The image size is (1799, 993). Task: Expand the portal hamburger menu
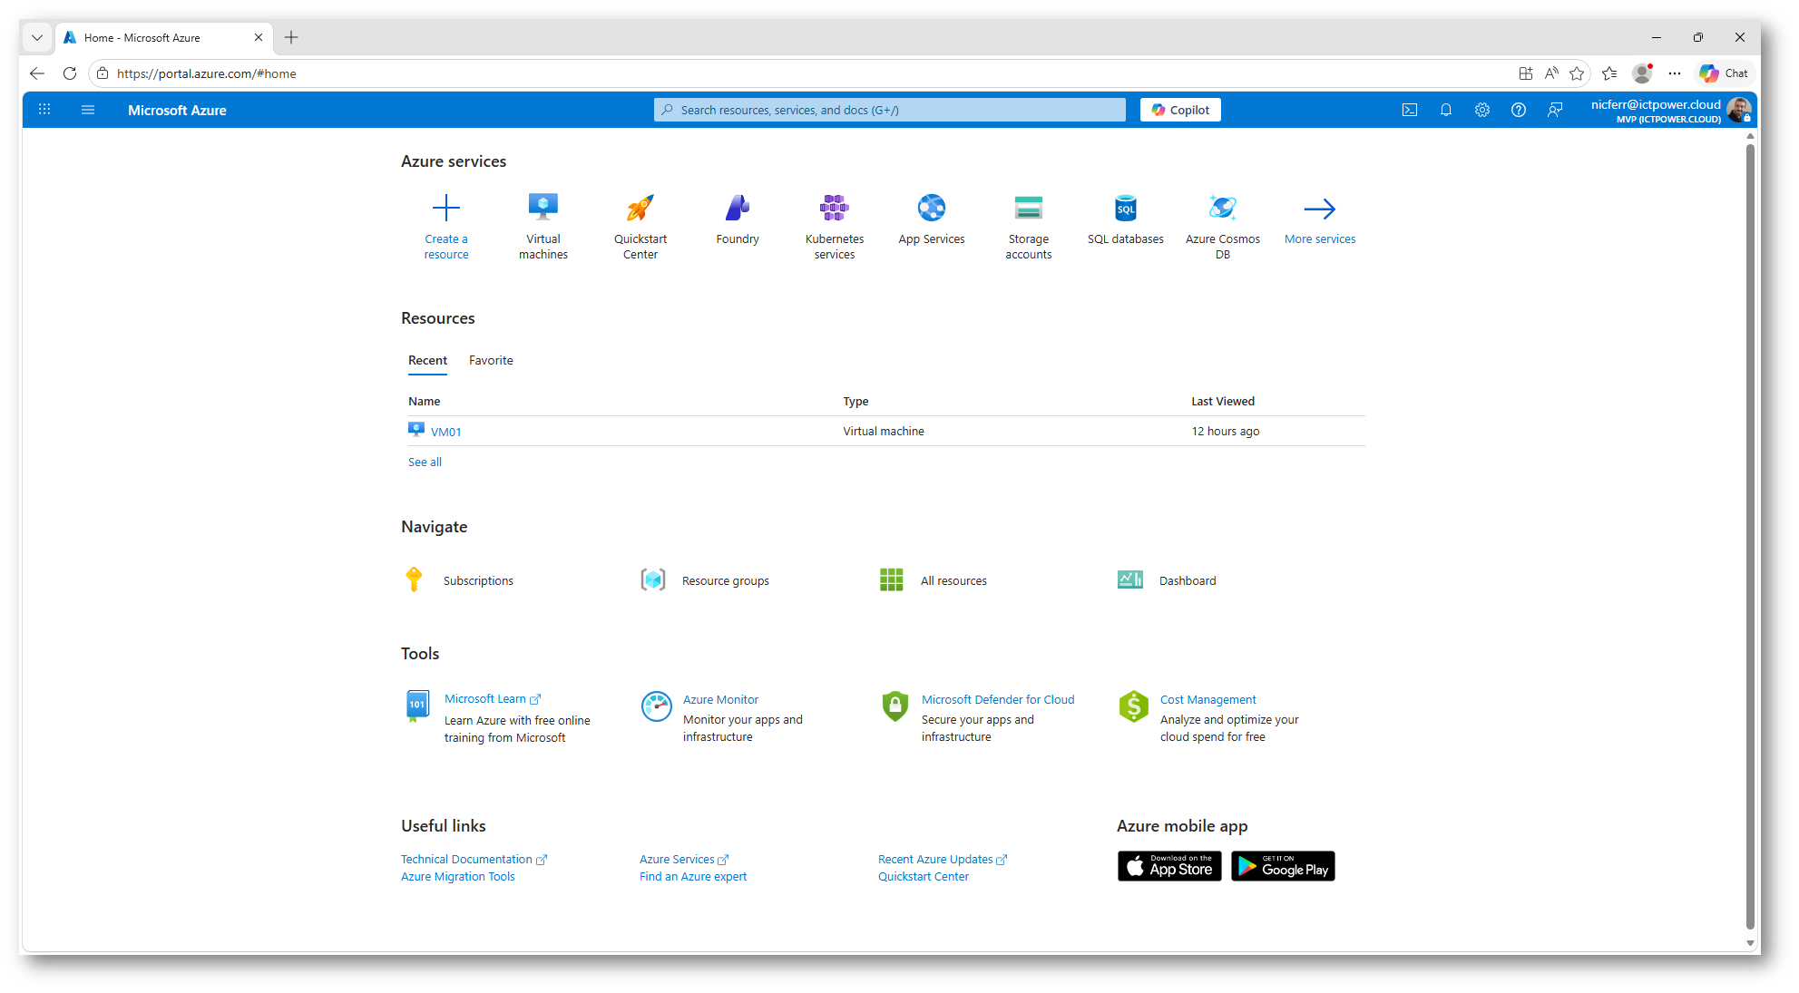point(88,110)
